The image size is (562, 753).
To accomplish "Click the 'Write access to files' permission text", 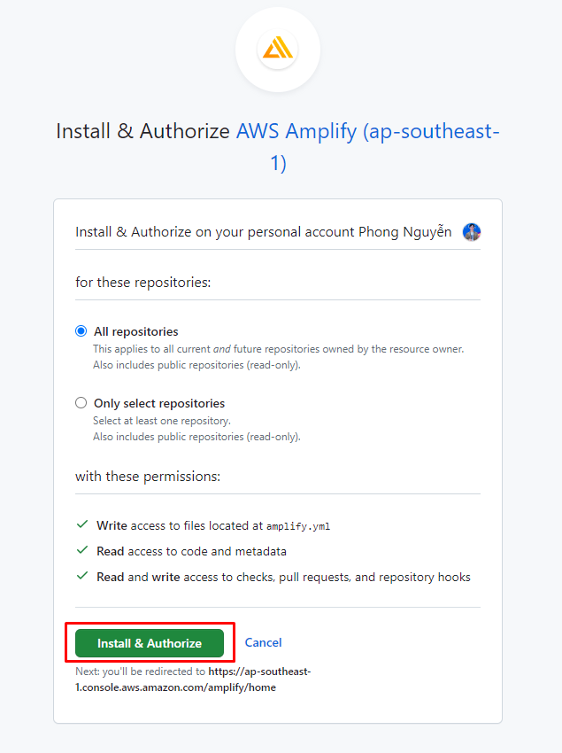I will (180, 525).
